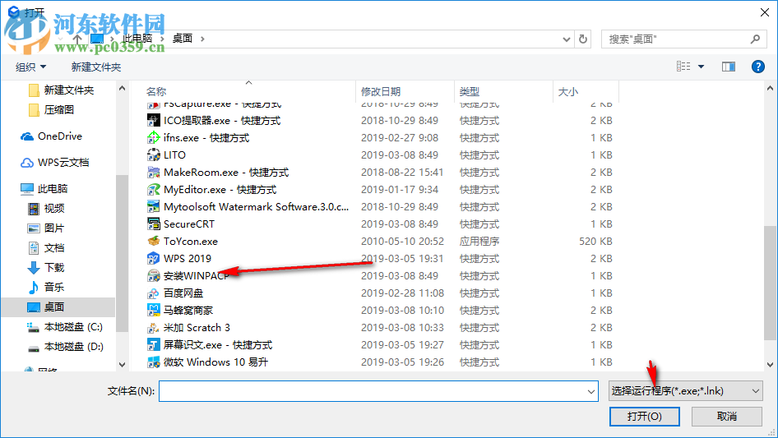The height and width of the screenshot is (438, 778).
Task: Expand the 组织 menu
Action: click(30, 67)
